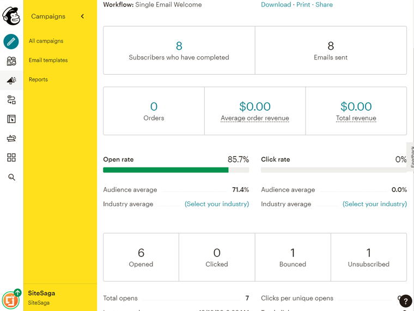414x311 pixels.
Task: Collapse the Campaigns panel chevron
Action: pos(83,16)
